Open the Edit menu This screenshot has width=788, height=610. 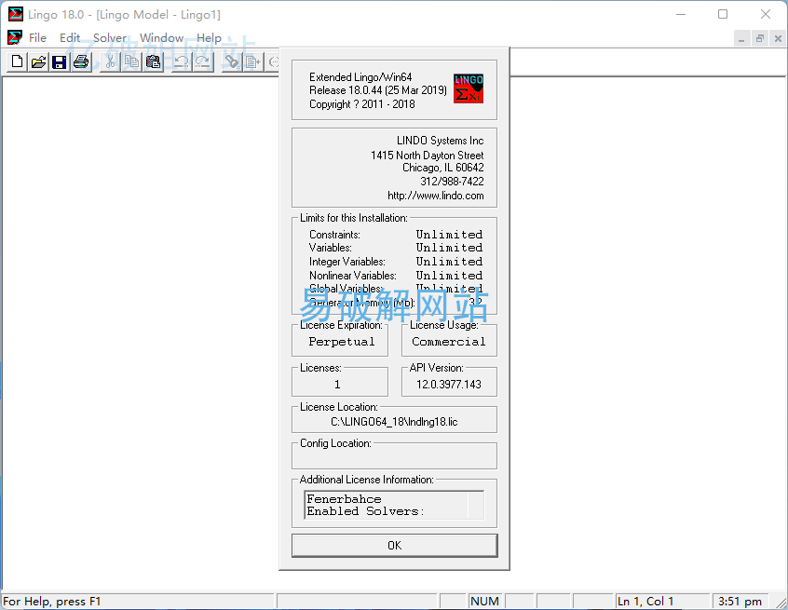70,38
